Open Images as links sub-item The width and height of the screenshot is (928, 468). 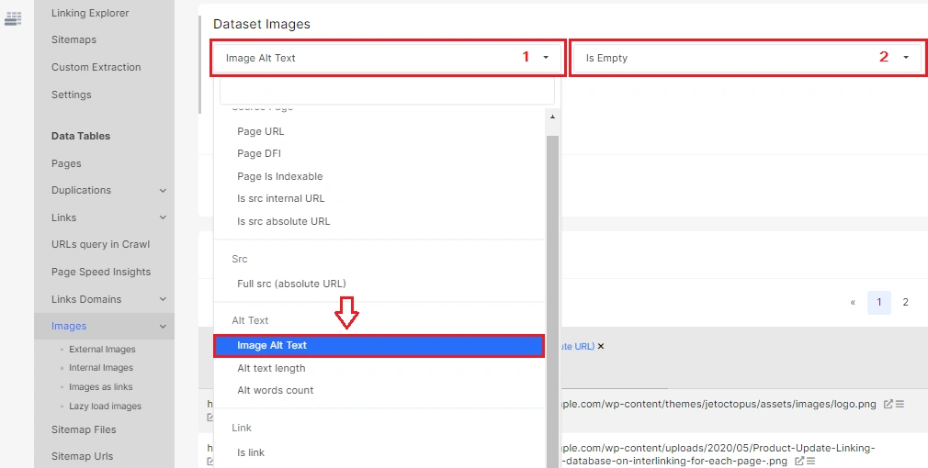click(101, 387)
